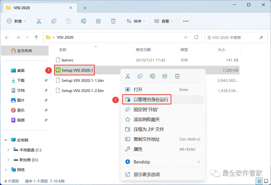
Task: Click the Rename icon in the context menu
Action: coord(153,76)
